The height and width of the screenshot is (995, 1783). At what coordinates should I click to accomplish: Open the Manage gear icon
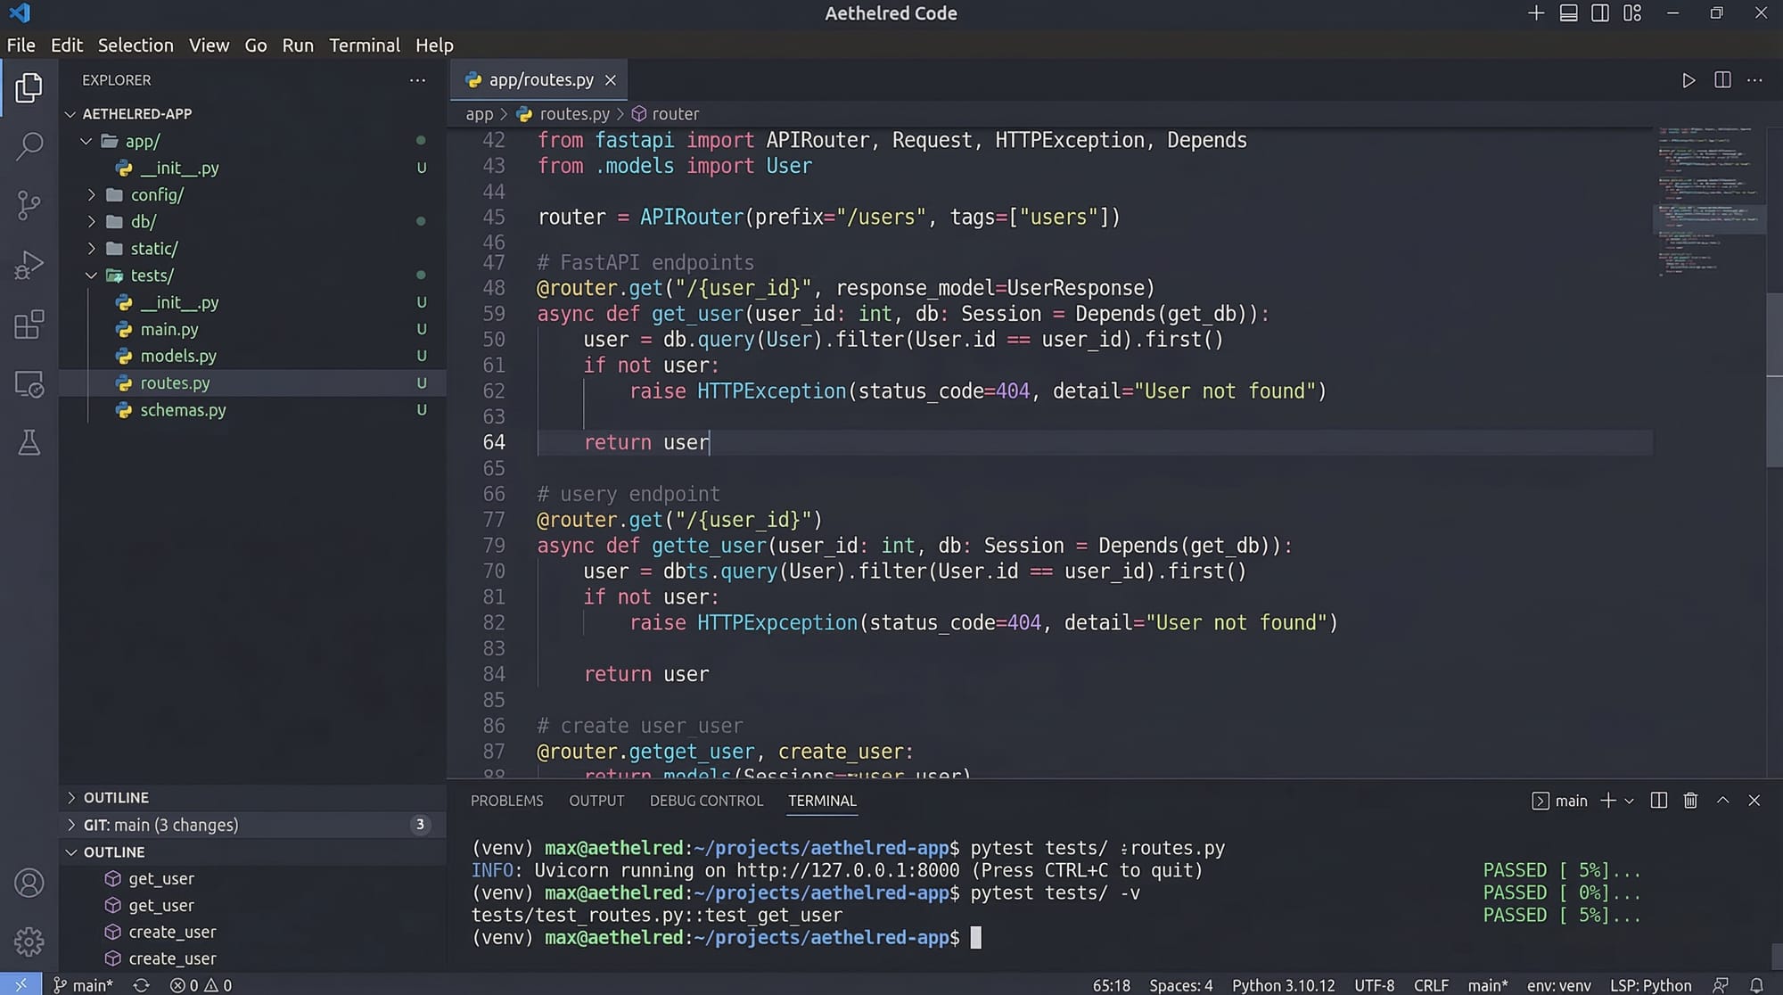tap(29, 942)
